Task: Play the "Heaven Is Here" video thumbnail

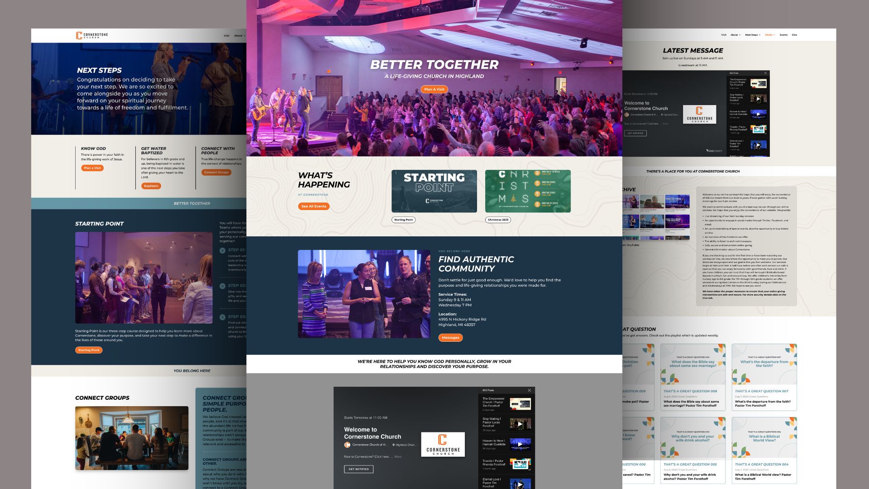Action: pos(520,444)
